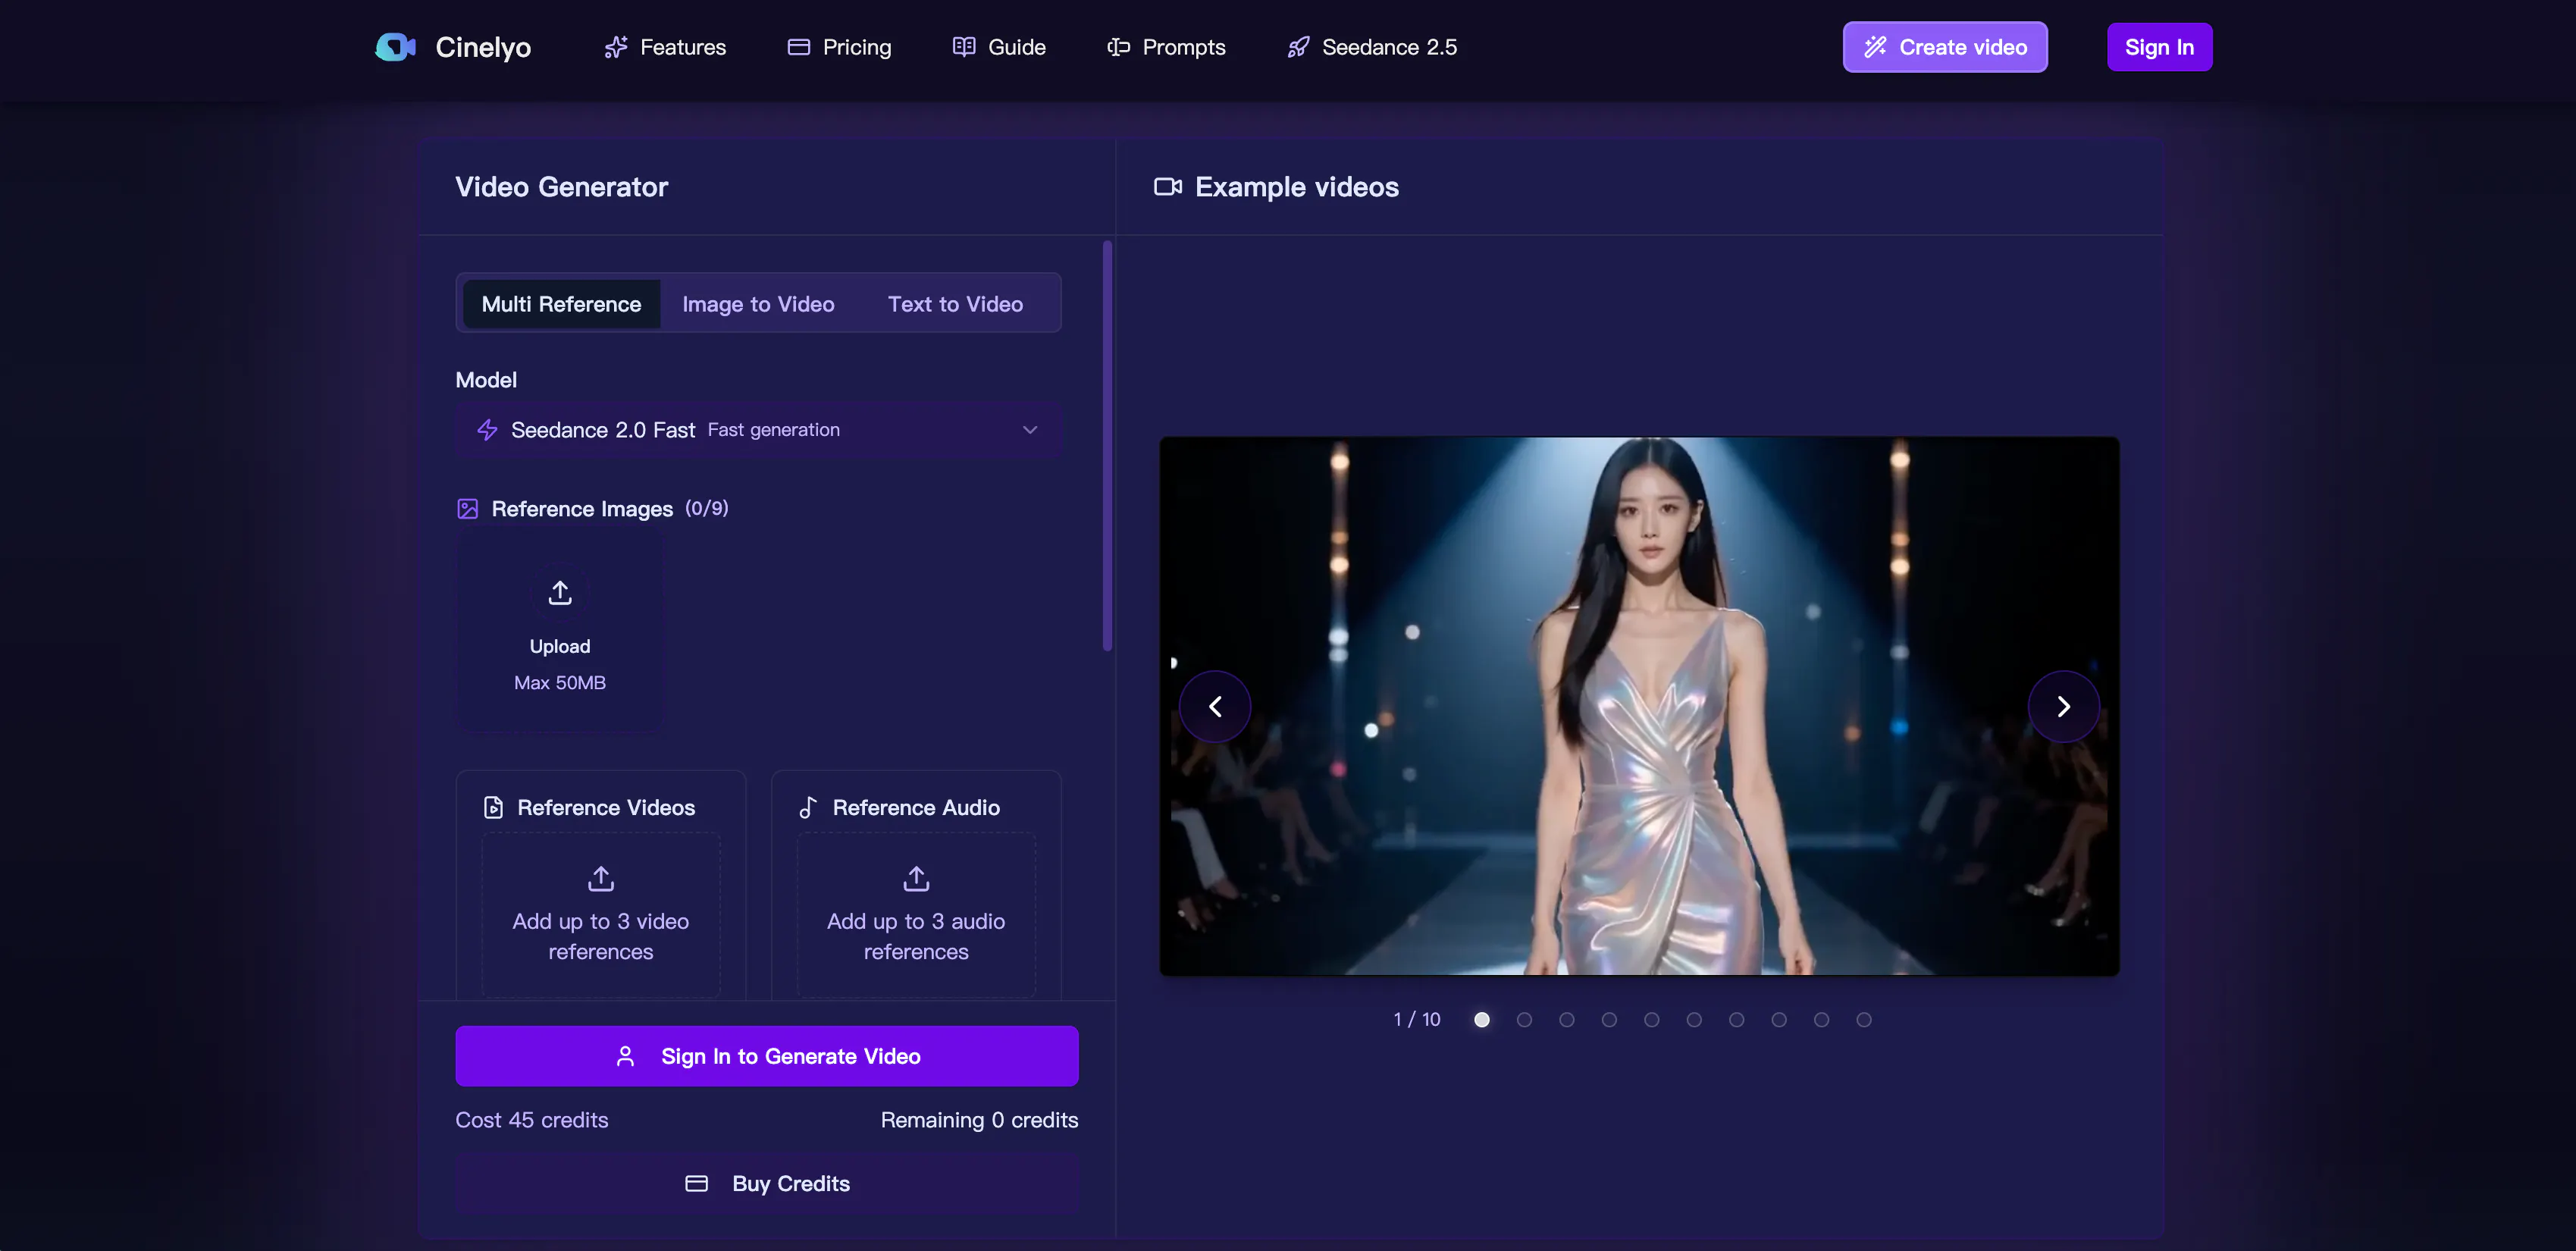Jump to eighth example video dot
This screenshot has width=2576, height=1251.
(x=1779, y=1019)
